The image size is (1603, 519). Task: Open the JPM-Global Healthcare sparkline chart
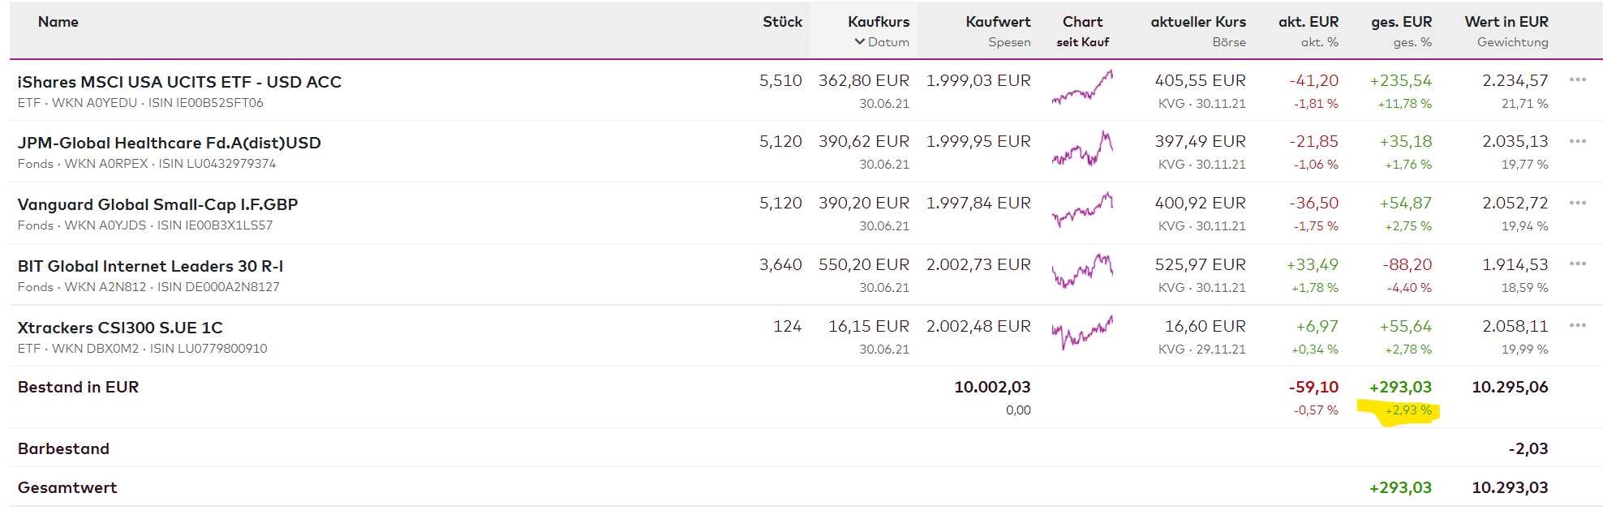tap(1082, 149)
